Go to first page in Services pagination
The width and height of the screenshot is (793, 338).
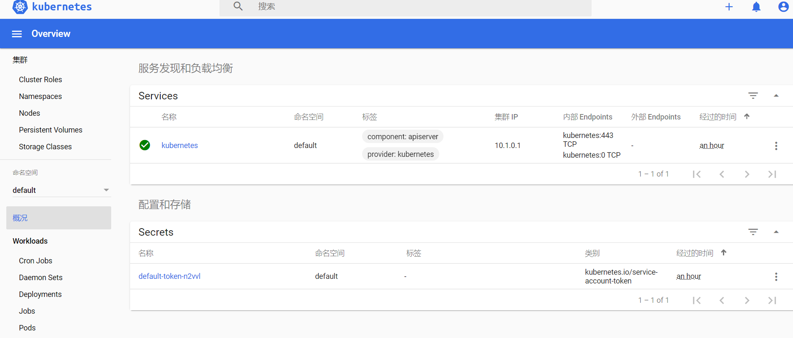[696, 174]
